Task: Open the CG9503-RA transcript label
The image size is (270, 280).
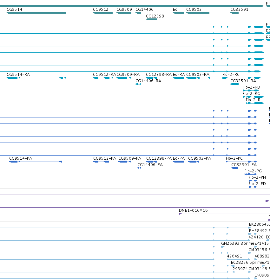Action: (198, 75)
